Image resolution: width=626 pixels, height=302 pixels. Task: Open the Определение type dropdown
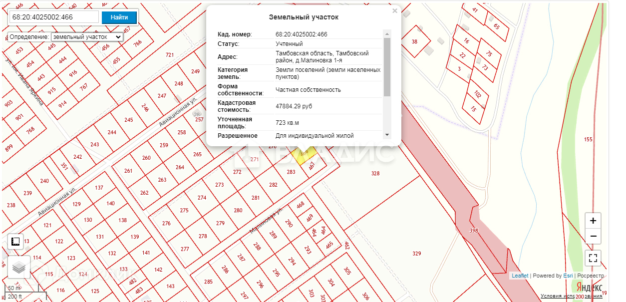87,37
